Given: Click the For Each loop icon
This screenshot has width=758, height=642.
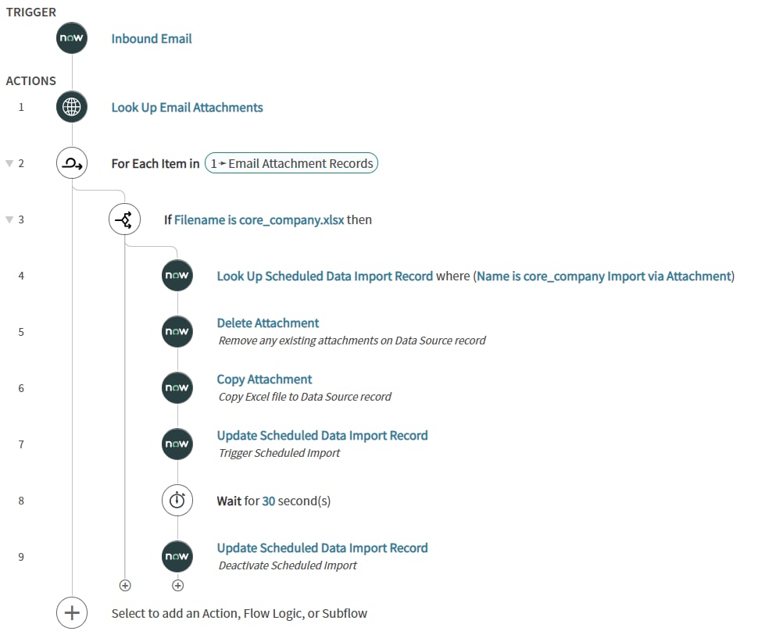Looking at the screenshot, I should point(71,163).
